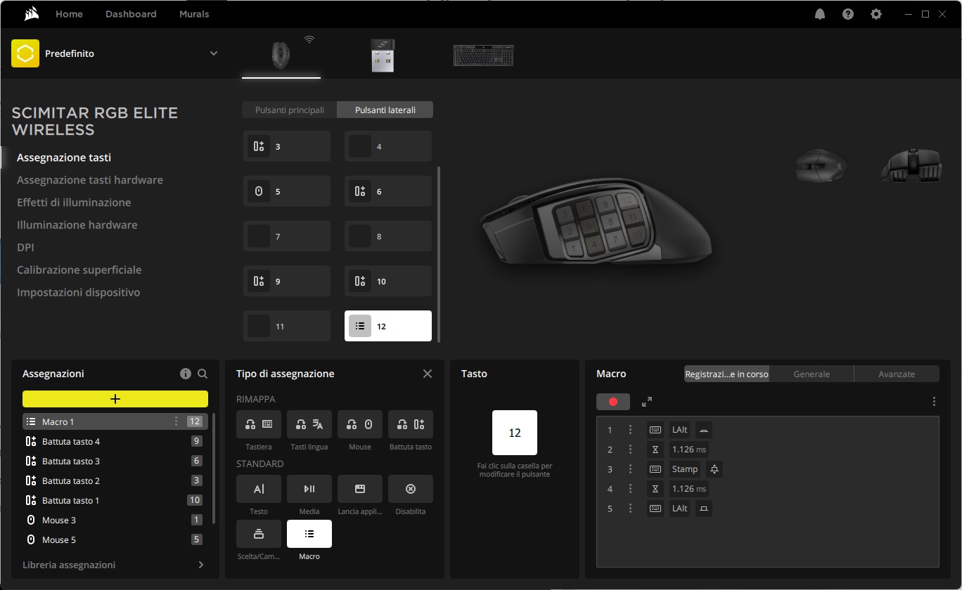
Task: Choose Macro assignment type
Action: click(309, 534)
